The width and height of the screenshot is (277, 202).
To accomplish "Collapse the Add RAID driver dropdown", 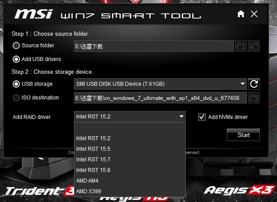I will (130, 117).
